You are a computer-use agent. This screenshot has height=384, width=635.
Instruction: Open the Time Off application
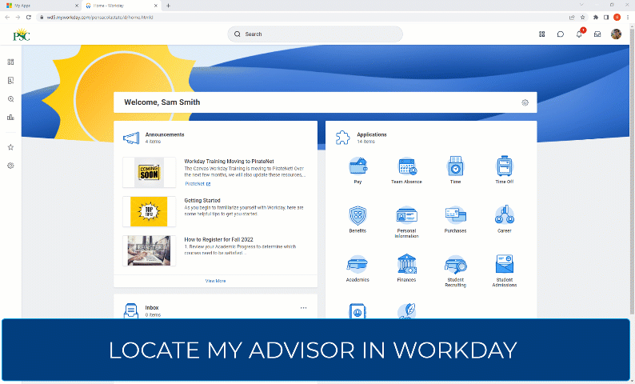click(505, 170)
